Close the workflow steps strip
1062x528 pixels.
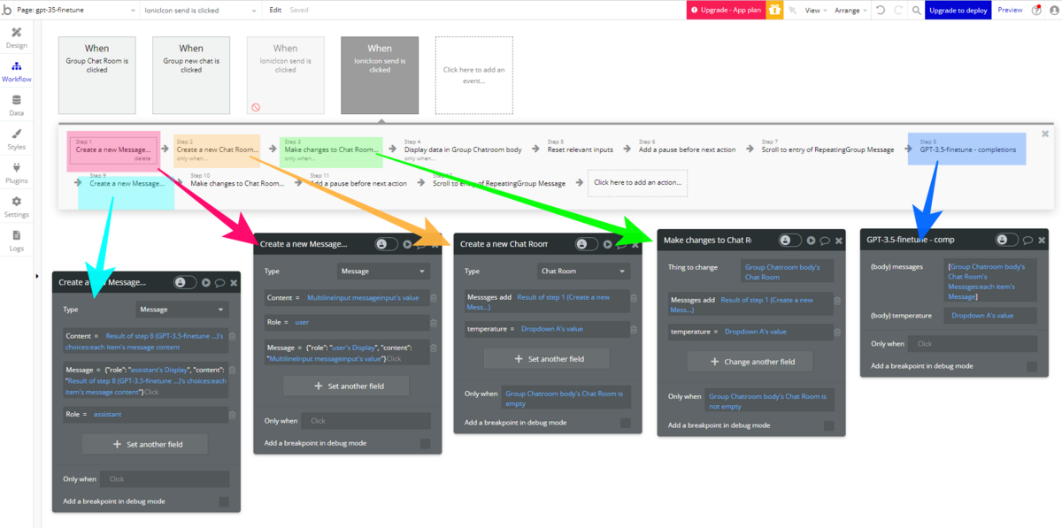point(1045,134)
